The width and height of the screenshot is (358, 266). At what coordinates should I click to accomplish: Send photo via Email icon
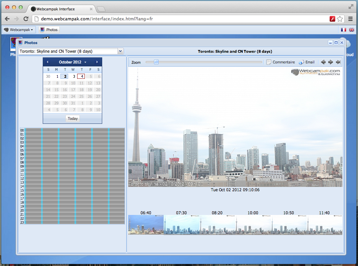coord(307,62)
